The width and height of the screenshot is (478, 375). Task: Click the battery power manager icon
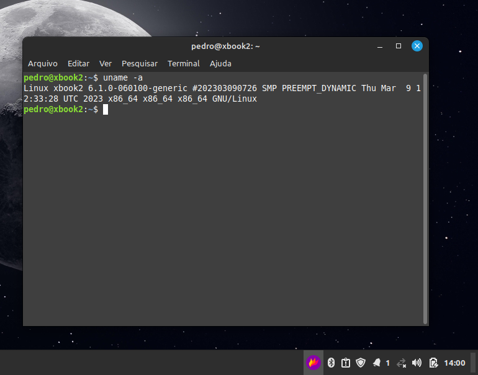coord(433,363)
